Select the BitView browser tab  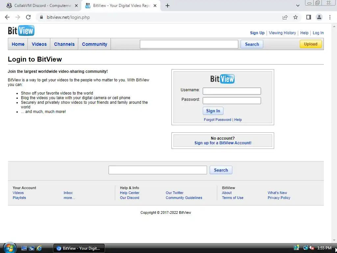[120, 6]
